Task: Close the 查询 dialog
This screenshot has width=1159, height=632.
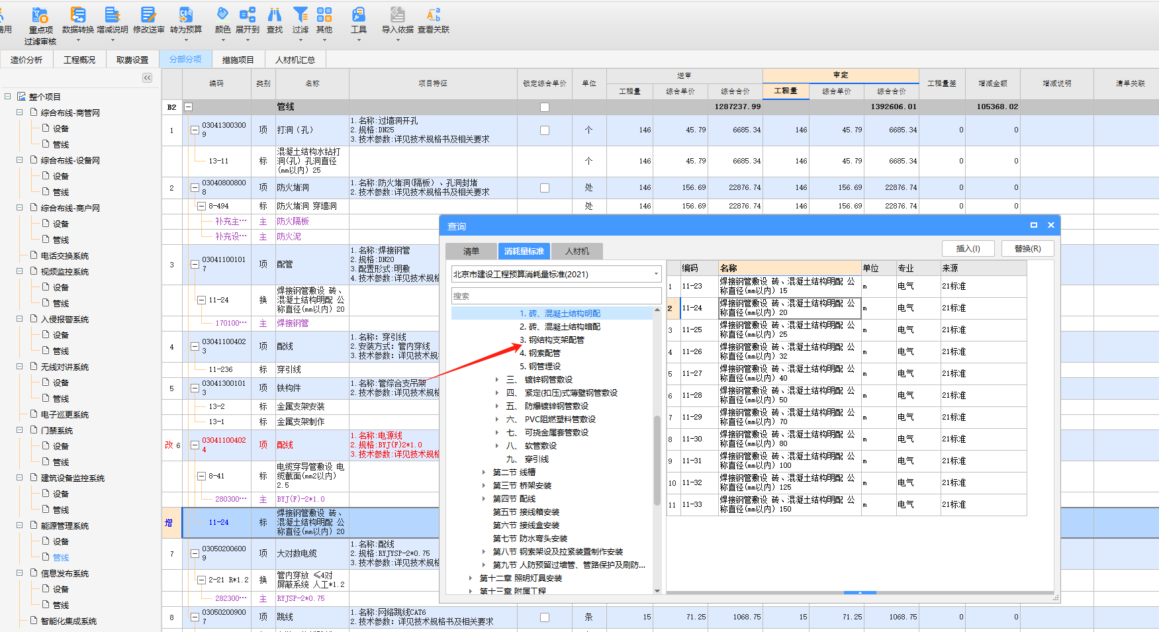Action: click(x=1050, y=226)
